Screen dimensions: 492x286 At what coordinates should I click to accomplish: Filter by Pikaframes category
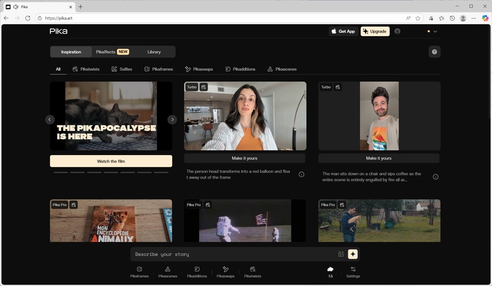click(x=158, y=69)
